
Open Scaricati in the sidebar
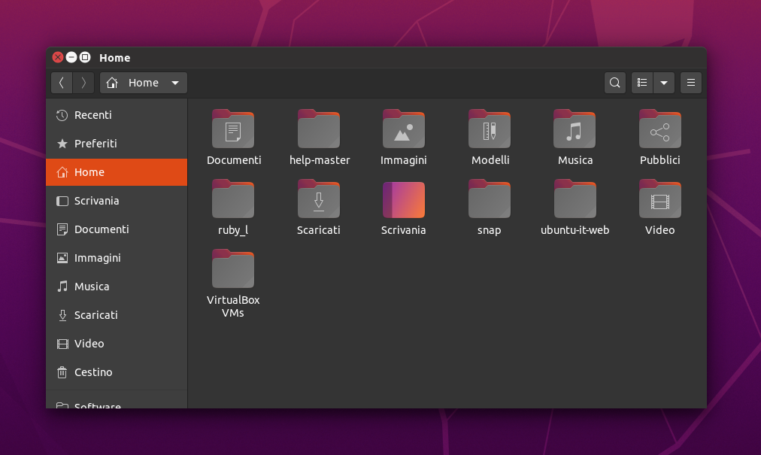coord(117,315)
